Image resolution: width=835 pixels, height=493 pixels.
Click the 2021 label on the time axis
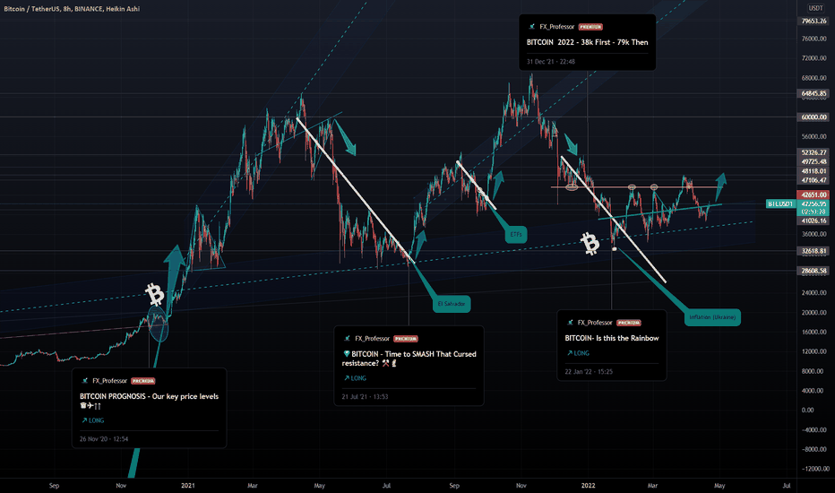tap(188, 486)
